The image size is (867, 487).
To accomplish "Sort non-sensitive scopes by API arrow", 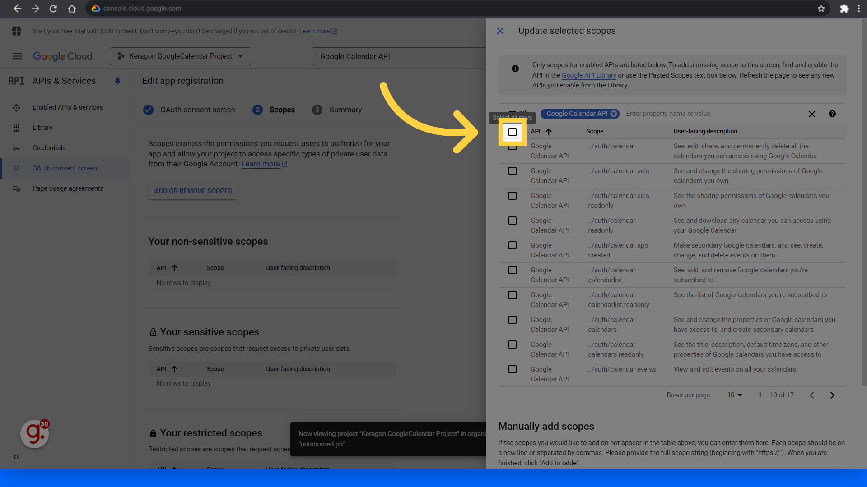I will click(x=174, y=268).
